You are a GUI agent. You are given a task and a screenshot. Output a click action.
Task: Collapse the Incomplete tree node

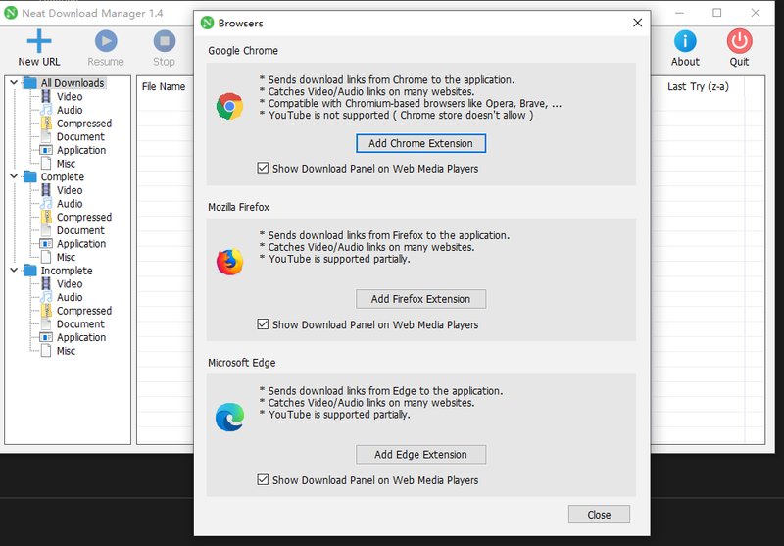click(x=14, y=271)
